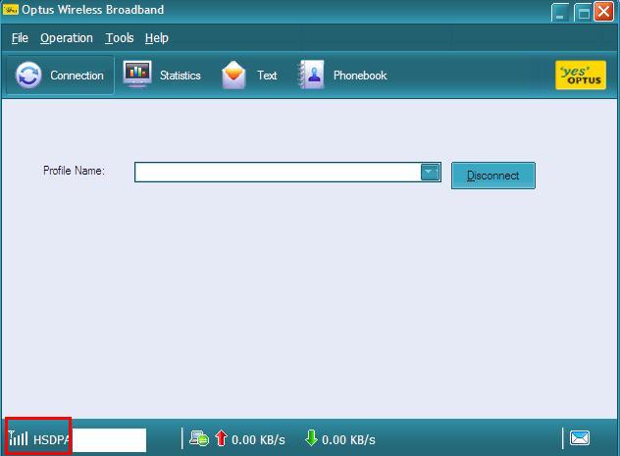620x456 pixels.
Task: Expand the Profile Name dropdown arrow
Action: [x=431, y=172]
